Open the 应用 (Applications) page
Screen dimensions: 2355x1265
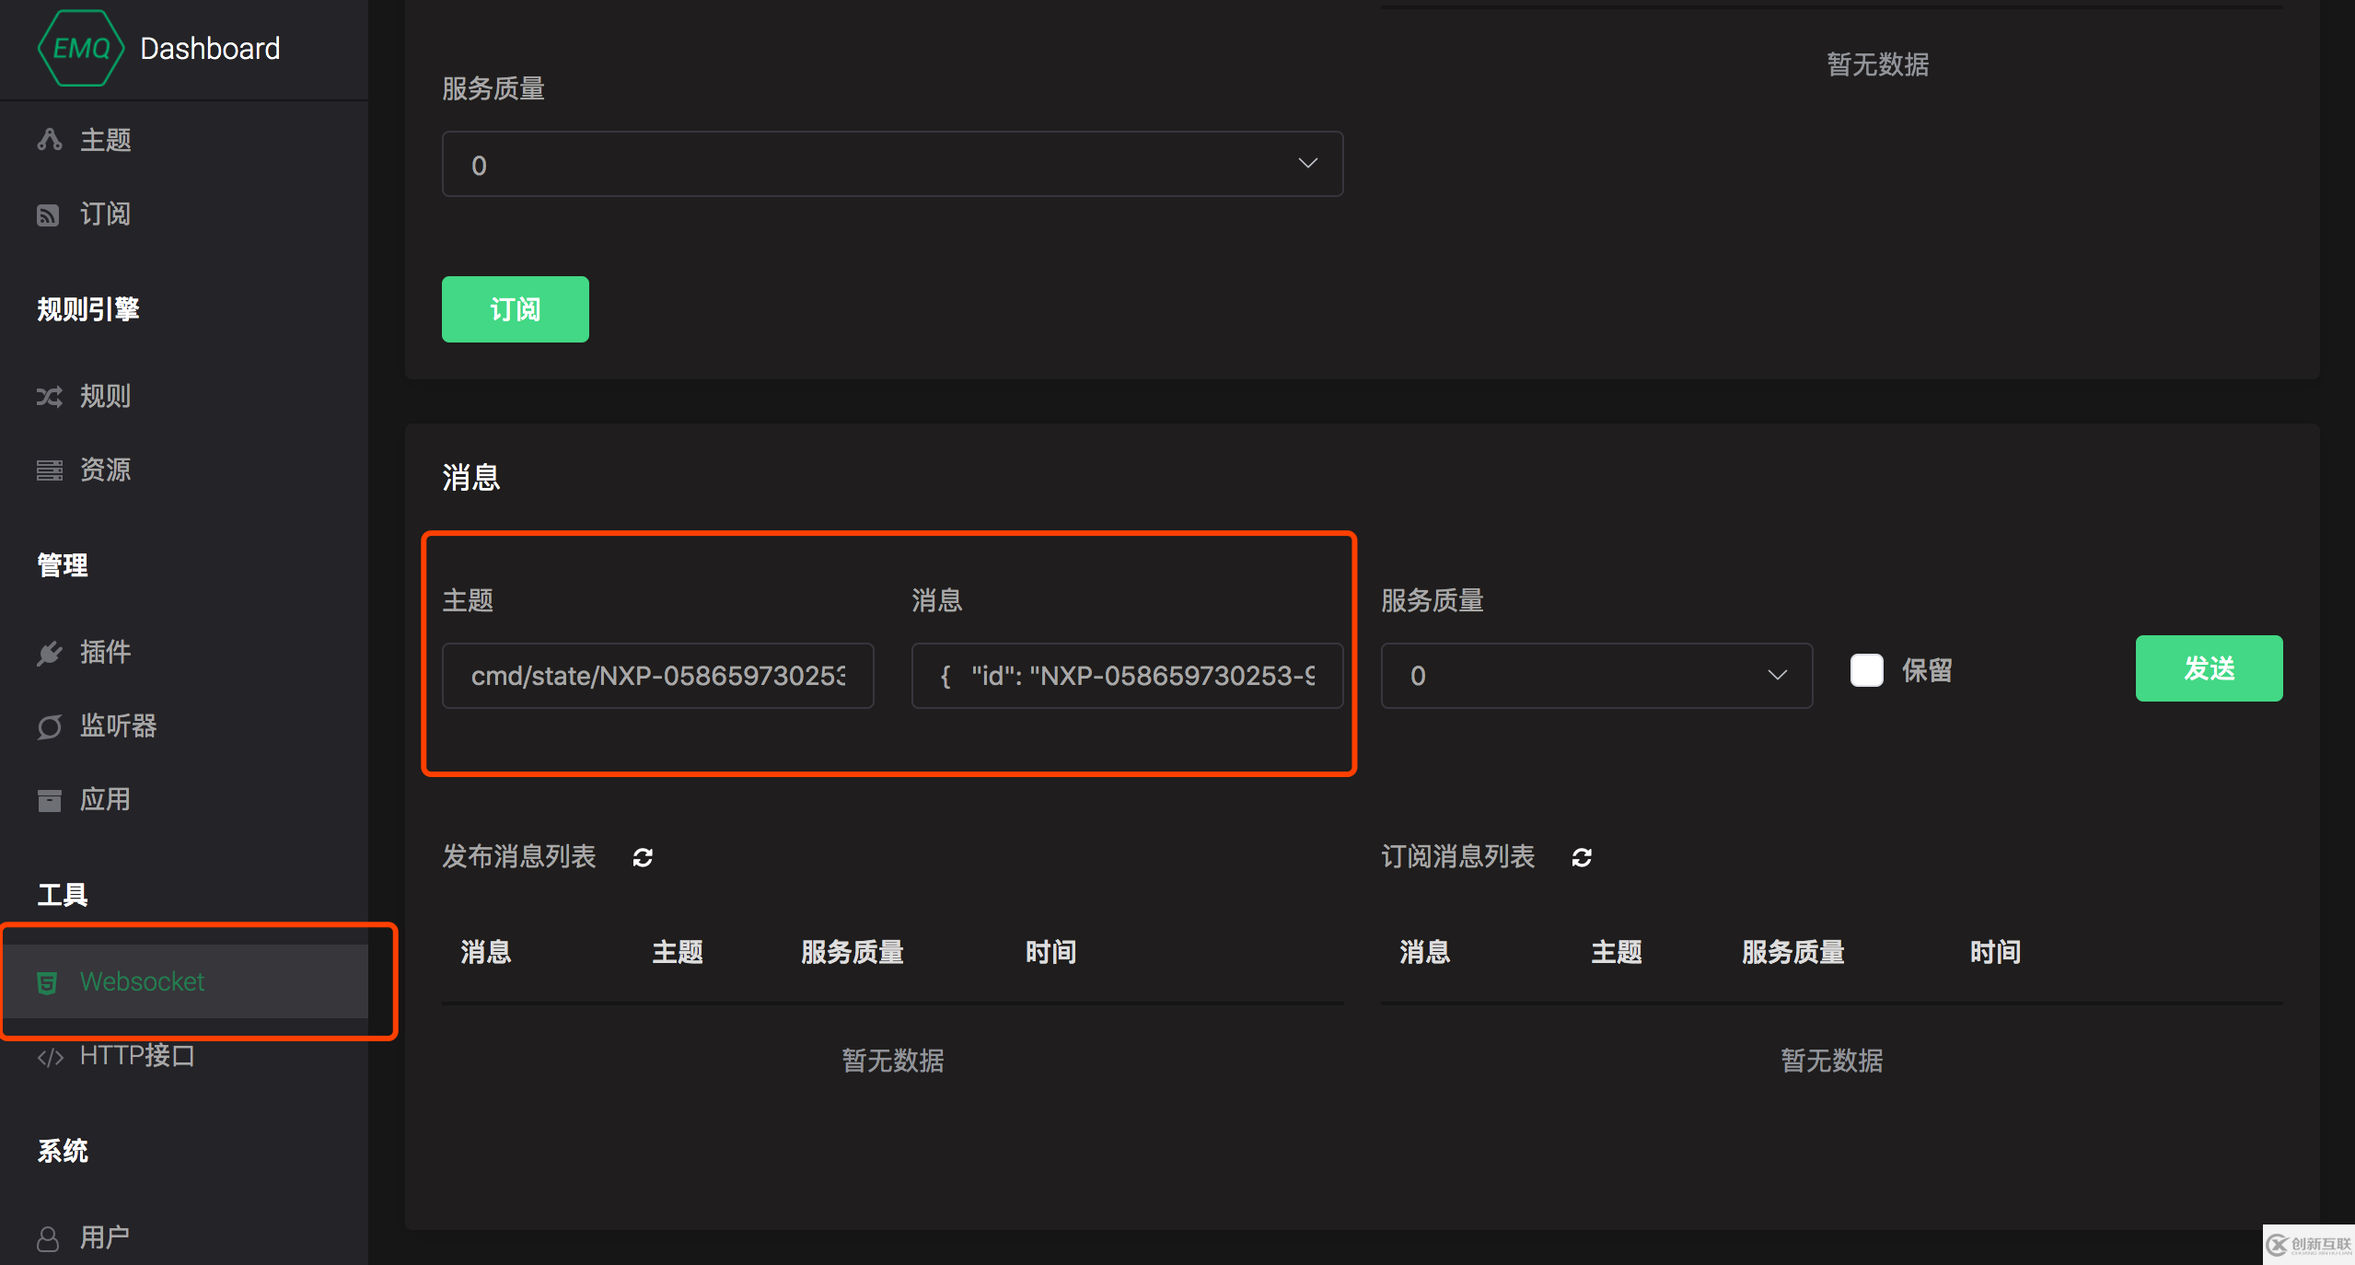click(105, 799)
